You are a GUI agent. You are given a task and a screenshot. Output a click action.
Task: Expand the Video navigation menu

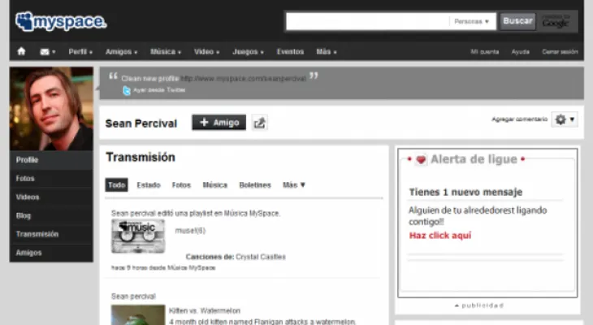click(x=206, y=51)
